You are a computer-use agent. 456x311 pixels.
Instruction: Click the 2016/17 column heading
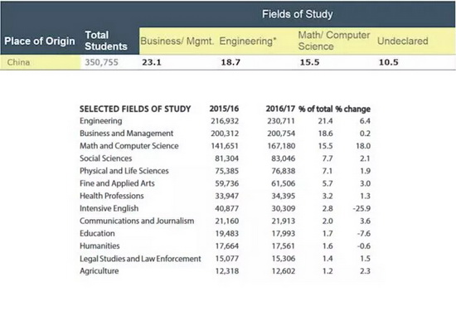tap(280, 109)
